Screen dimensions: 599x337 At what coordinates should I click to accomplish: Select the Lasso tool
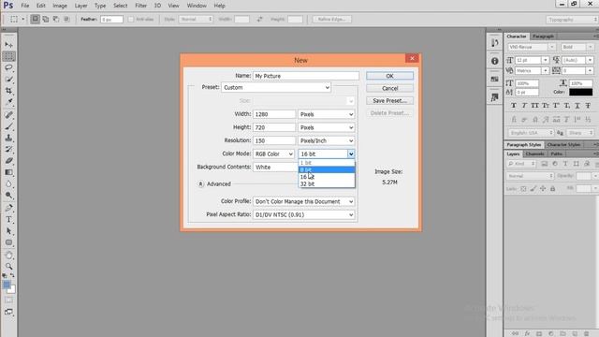point(8,68)
